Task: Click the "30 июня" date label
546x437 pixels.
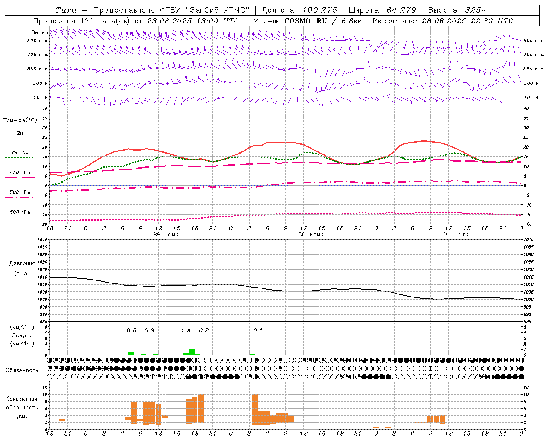Action: 311,235
